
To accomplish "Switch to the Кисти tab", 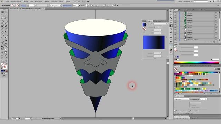I will [192, 66].
